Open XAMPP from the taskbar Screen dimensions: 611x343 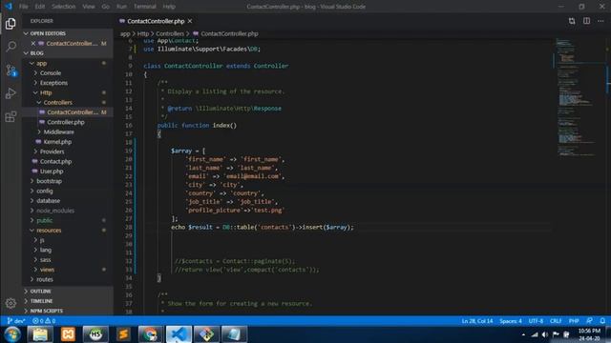tap(68, 334)
